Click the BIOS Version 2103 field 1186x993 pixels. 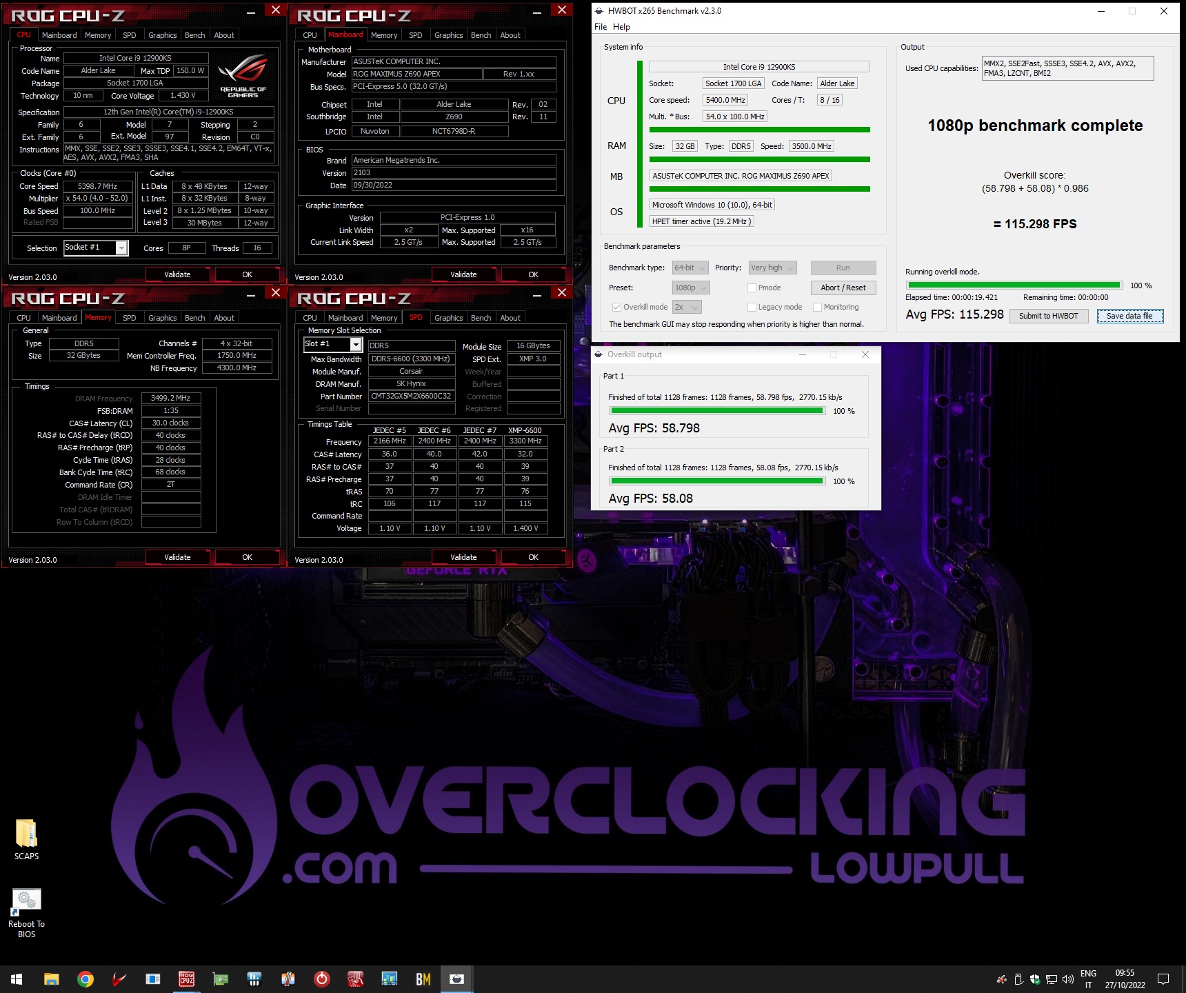[x=454, y=173]
